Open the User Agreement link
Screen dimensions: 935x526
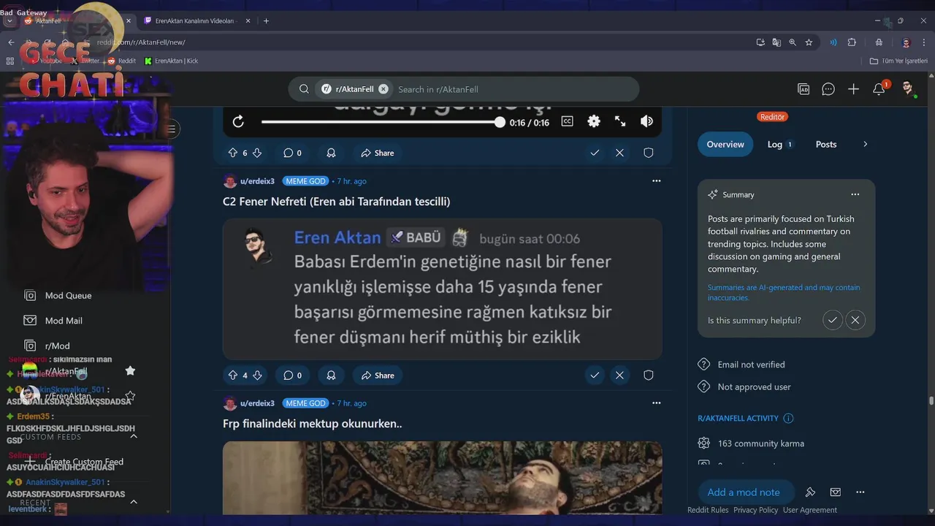[810, 510]
